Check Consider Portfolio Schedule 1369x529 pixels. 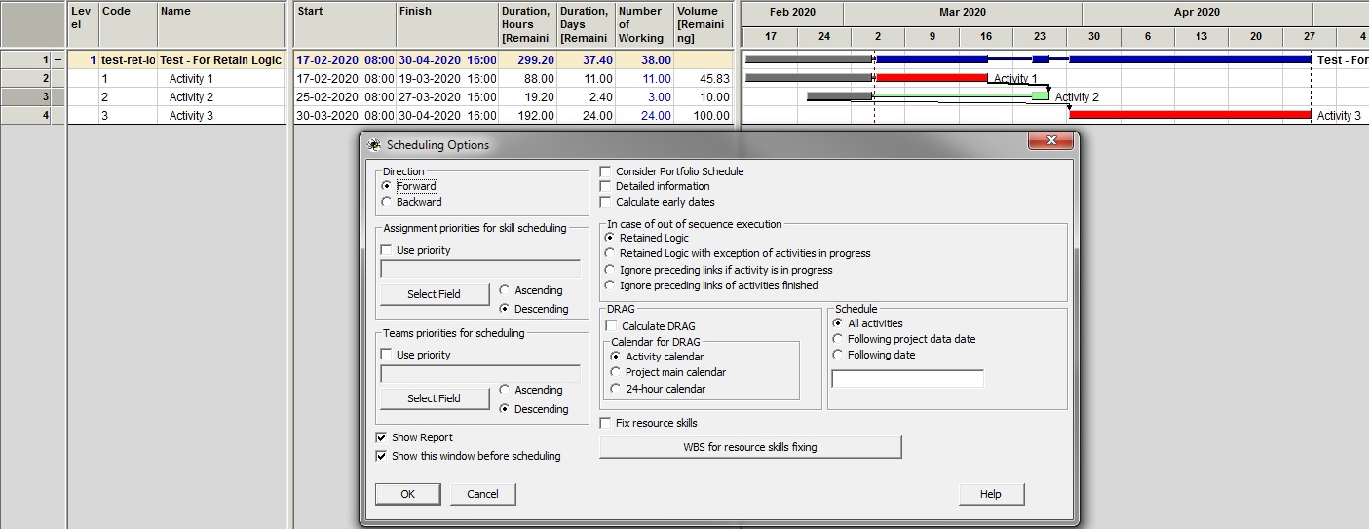click(606, 171)
